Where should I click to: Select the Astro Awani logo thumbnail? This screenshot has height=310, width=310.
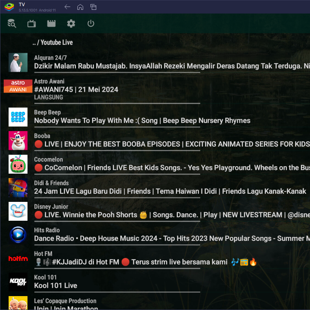coord(18,86)
